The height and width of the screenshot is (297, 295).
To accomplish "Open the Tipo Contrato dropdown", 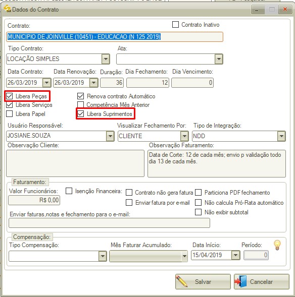I will click(x=106, y=59).
